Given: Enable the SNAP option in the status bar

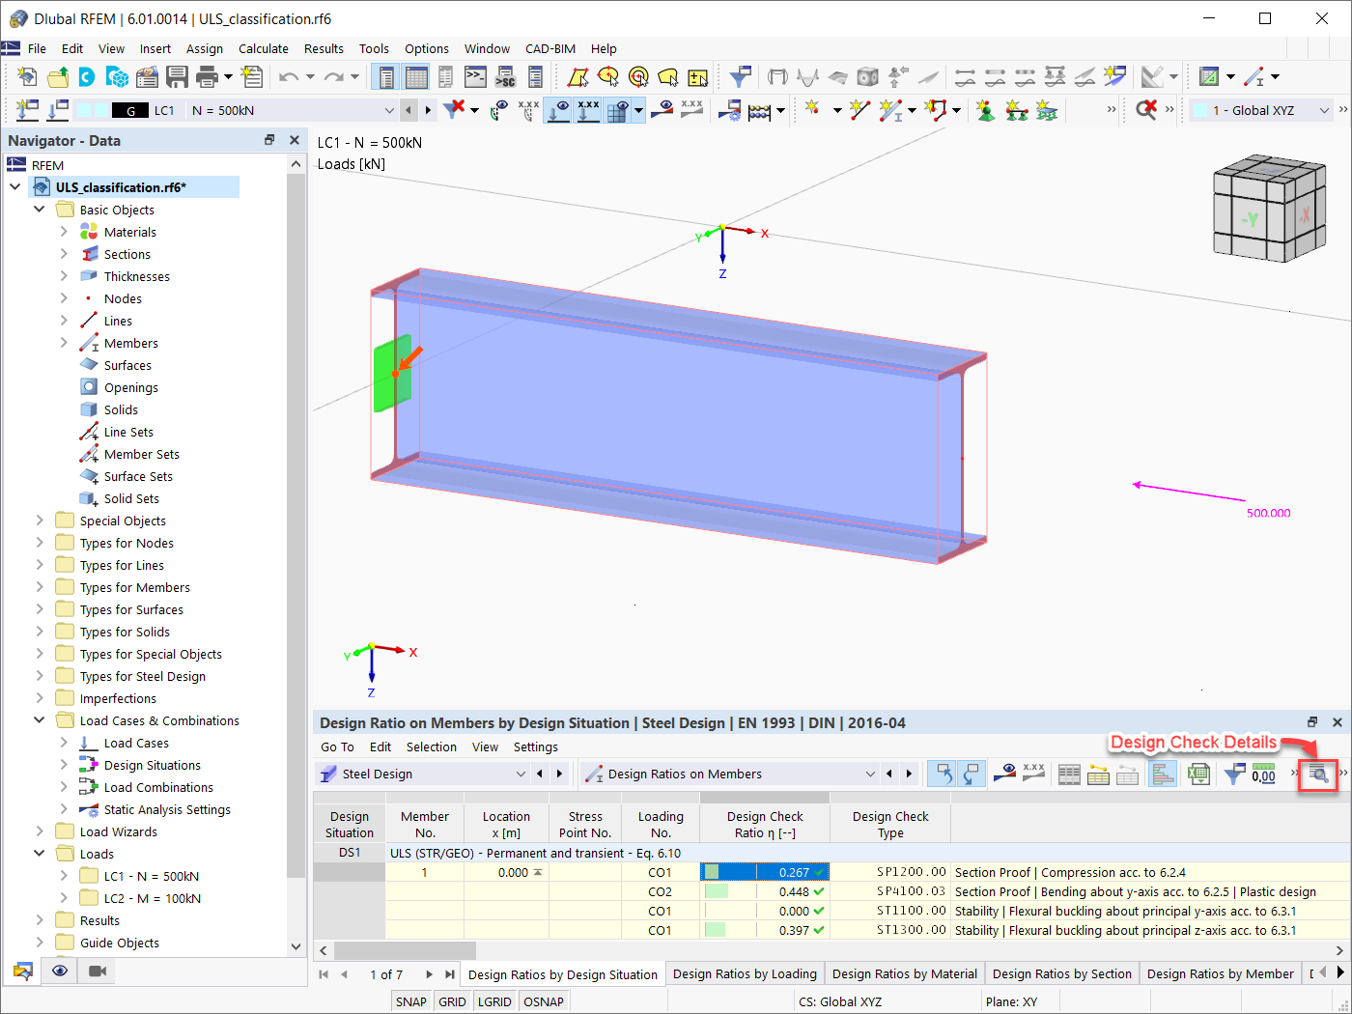Looking at the screenshot, I should pos(410,1001).
